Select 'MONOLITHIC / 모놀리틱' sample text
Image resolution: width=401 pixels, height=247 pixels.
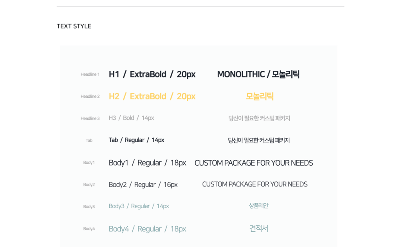(258, 74)
